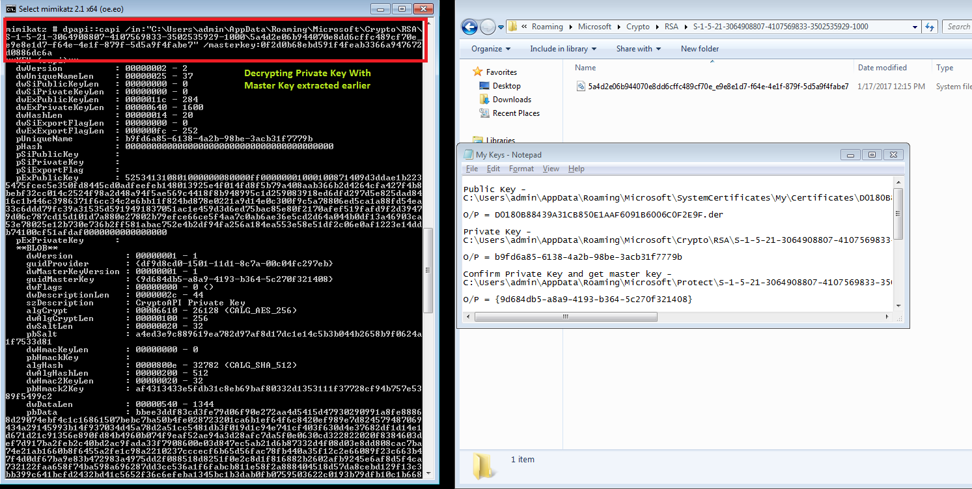Viewport: 972px width, 489px height.
Task: Click the Explorer Back arrow button
Action: 470,27
